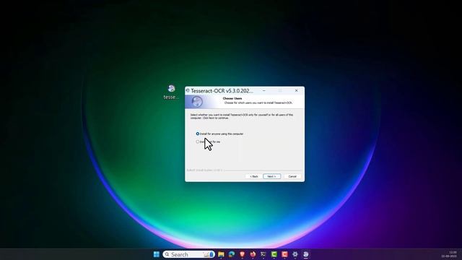Viewport: 462px width, 260px height.
Task: Open Brave browser from taskbar
Action: click(243, 254)
